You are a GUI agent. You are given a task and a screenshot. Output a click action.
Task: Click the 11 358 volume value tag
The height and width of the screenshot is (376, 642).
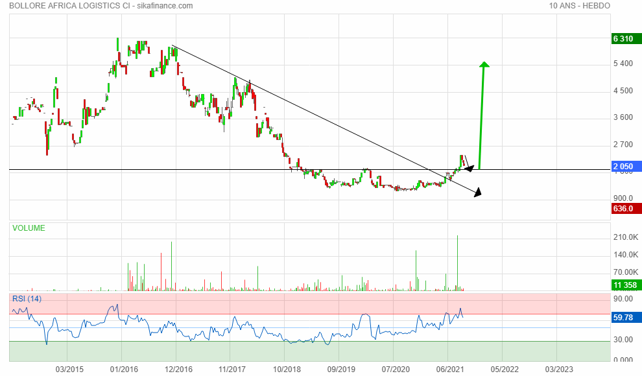pos(626,285)
